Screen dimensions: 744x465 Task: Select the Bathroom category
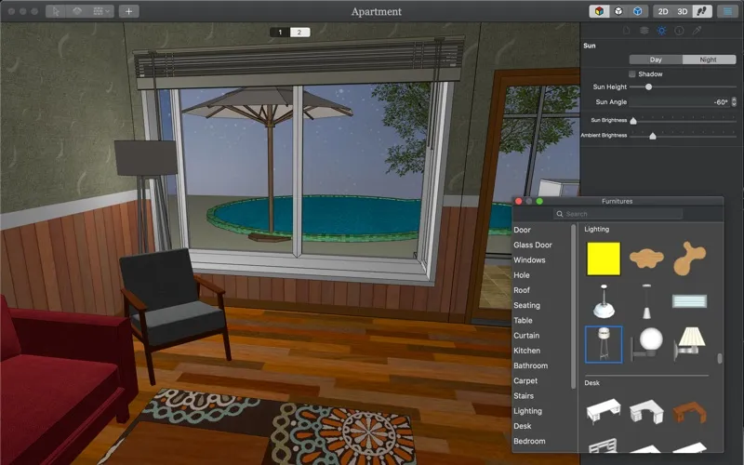click(x=530, y=365)
